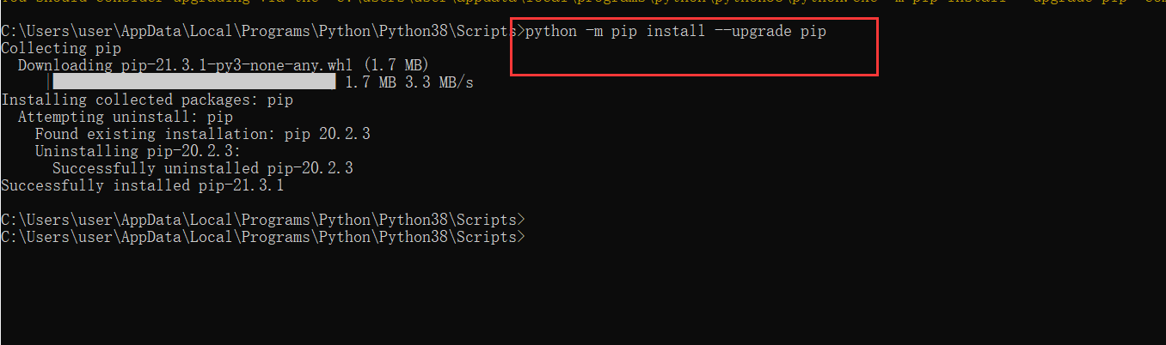This screenshot has width=1166, height=345.
Task: Click the word Python38 in the last prompt
Action: point(417,238)
